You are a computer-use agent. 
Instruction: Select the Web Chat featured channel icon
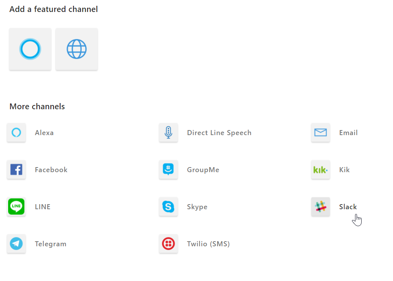point(76,49)
